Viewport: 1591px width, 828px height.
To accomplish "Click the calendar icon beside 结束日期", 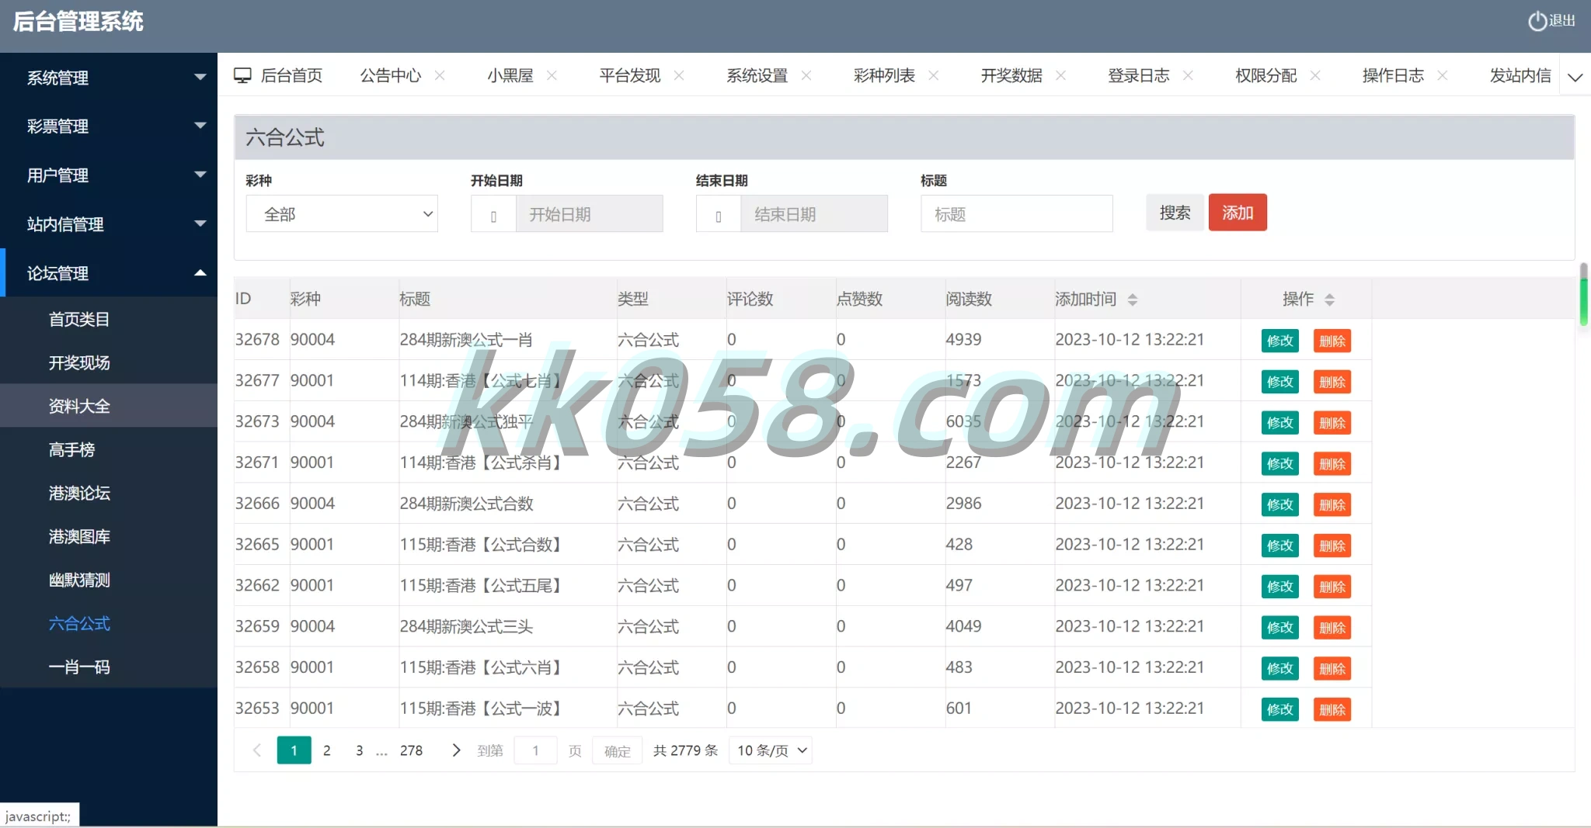I will point(719,214).
